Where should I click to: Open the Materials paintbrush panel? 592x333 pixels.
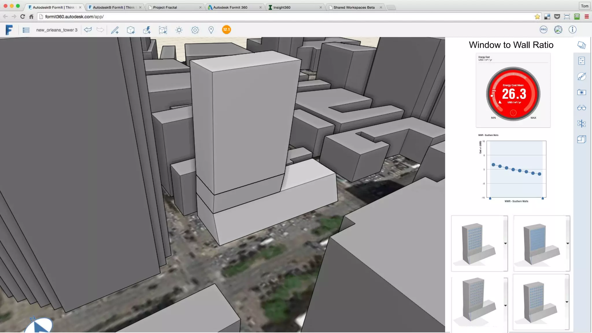coord(581,77)
